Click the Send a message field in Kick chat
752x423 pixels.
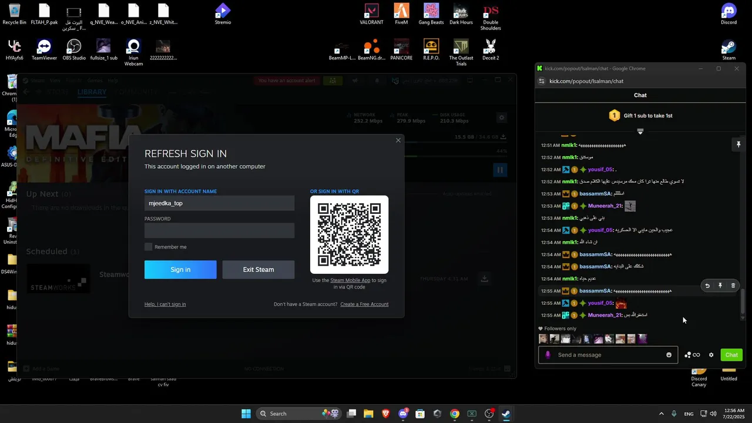point(608,355)
